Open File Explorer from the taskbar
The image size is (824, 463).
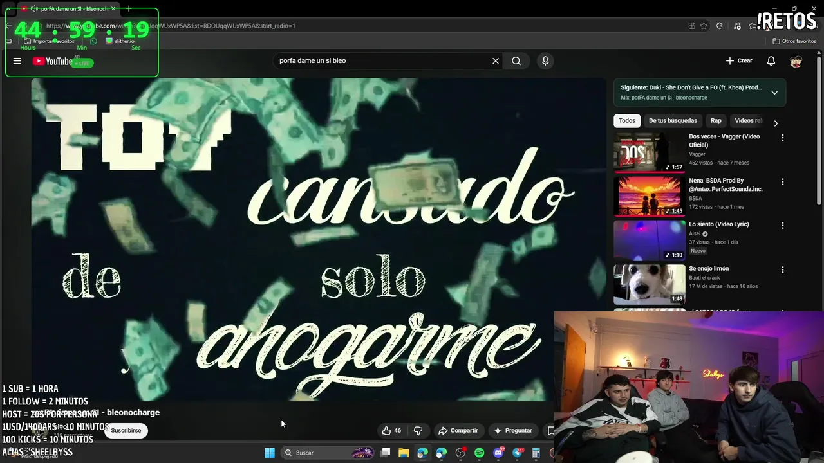(x=404, y=453)
